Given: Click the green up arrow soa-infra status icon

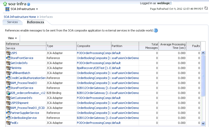Looking at the screenshot, I should point(5,4).
